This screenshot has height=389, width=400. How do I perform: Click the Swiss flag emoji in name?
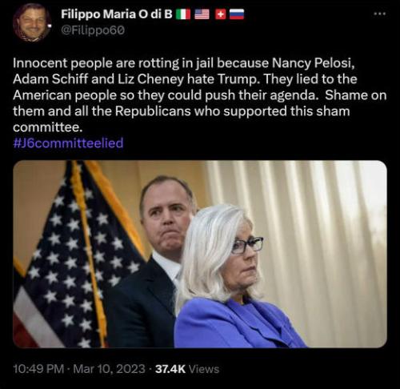point(220,14)
